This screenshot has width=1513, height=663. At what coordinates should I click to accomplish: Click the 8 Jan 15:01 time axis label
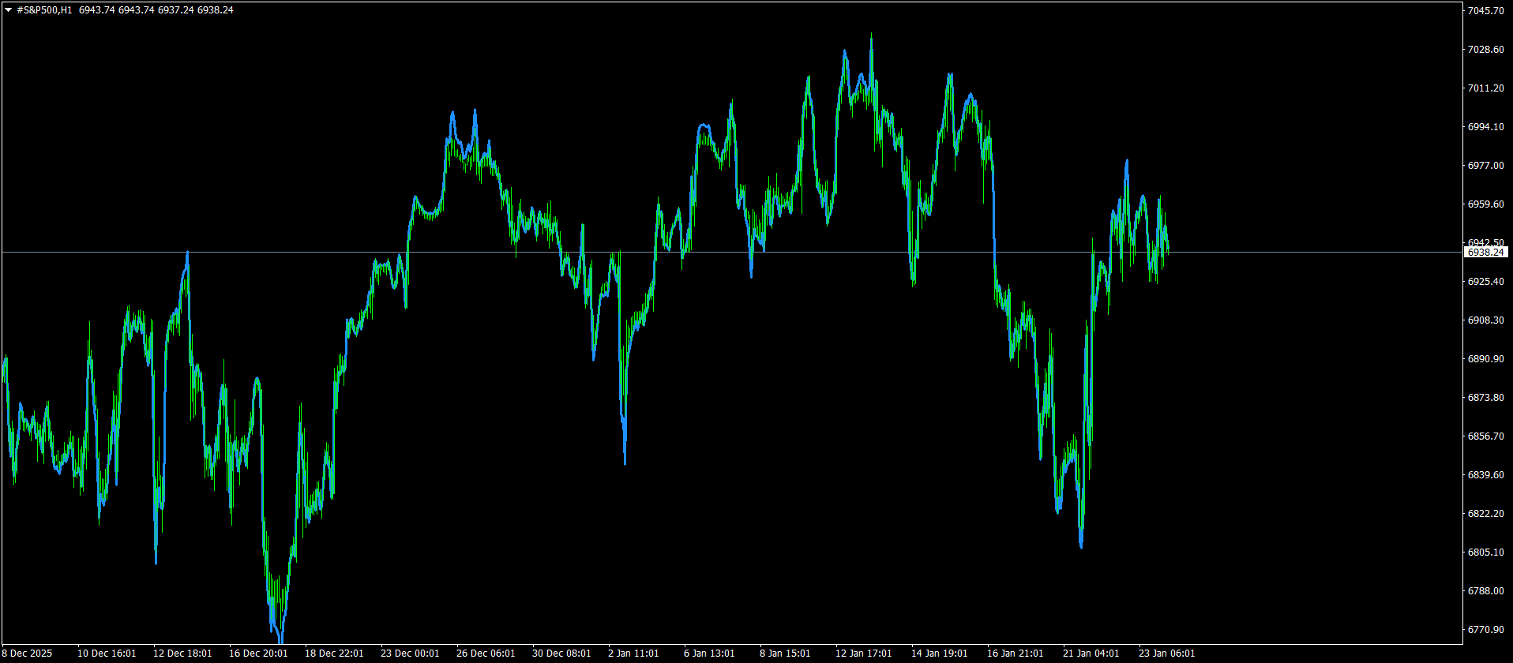785,654
